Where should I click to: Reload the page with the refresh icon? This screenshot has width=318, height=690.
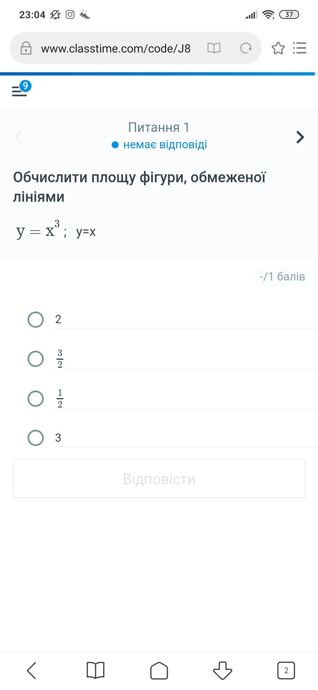coord(246,48)
